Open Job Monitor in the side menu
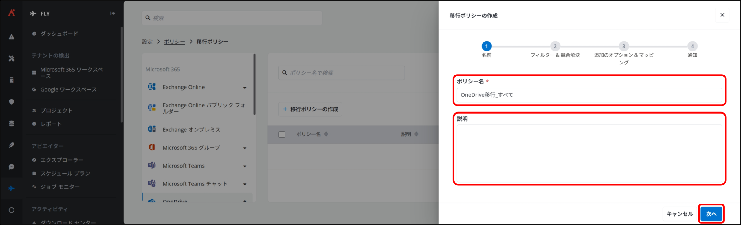The width and height of the screenshot is (741, 225). (60, 187)
